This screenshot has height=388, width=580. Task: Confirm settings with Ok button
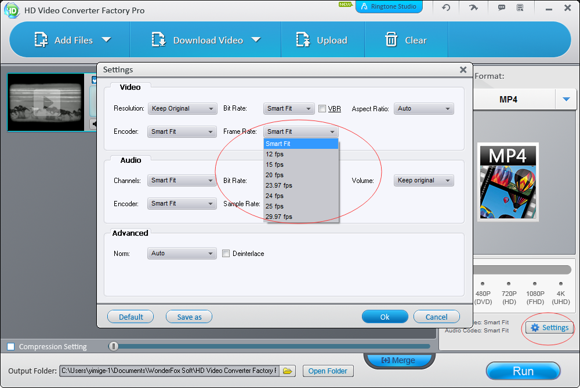385,317
